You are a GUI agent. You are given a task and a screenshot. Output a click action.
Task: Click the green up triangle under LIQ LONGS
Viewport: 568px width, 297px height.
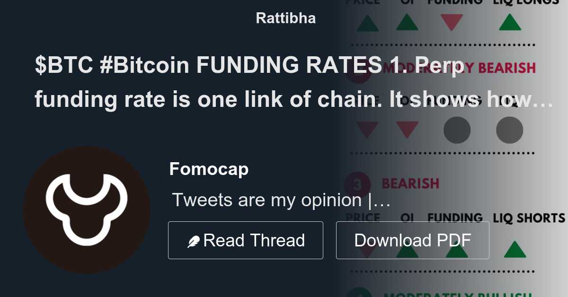pos(509,22)
